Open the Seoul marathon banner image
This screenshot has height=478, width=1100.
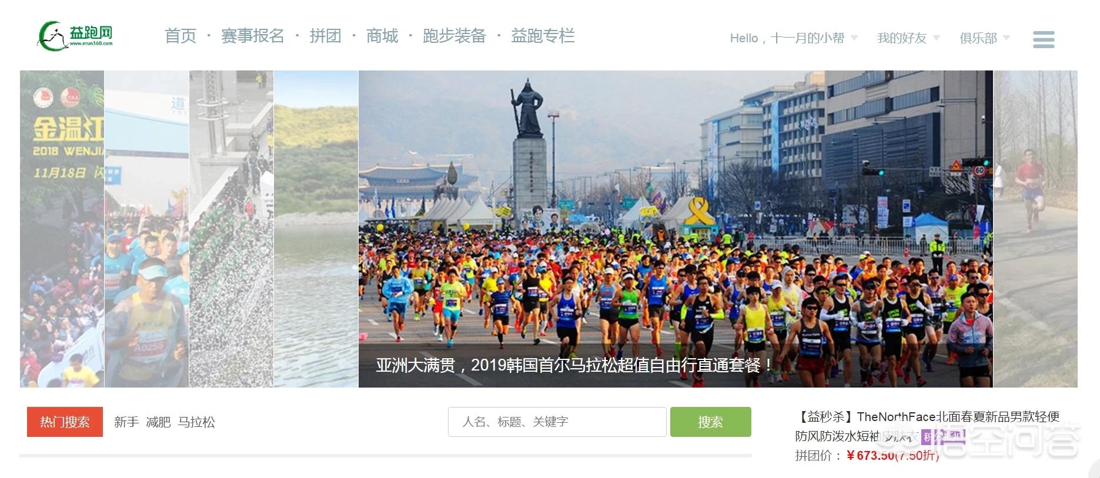tap(676, 229)
